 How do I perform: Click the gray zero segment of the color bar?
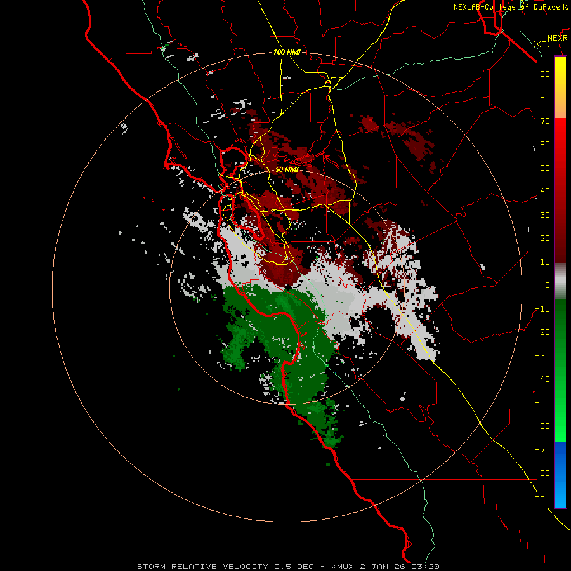[x=560, y=281]
